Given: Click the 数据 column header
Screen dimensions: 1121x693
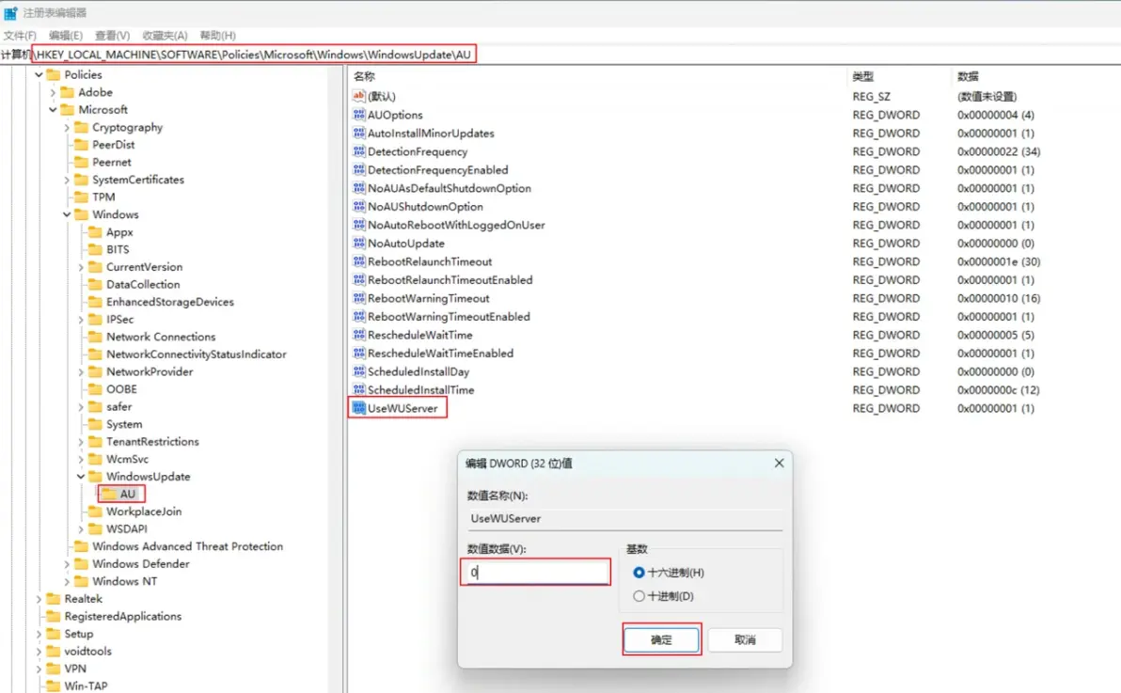Looking at the screenshot, I should point(968,76).
